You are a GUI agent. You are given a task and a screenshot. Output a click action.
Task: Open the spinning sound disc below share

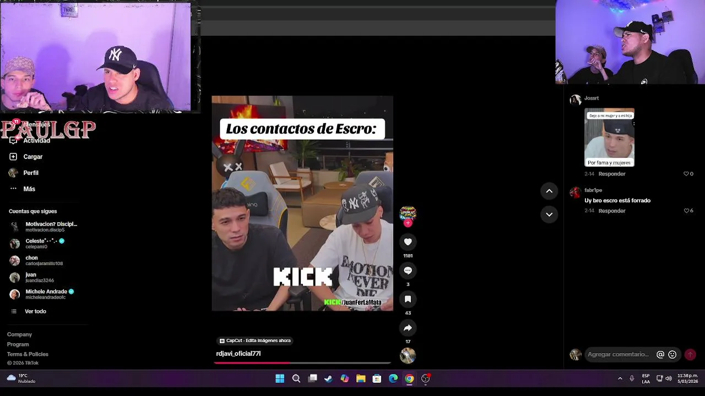click(x=408, y=355)
